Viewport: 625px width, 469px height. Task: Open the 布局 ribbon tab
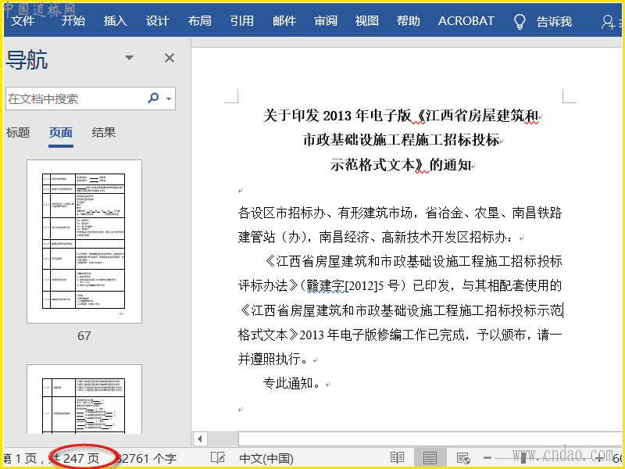[200, 21]
